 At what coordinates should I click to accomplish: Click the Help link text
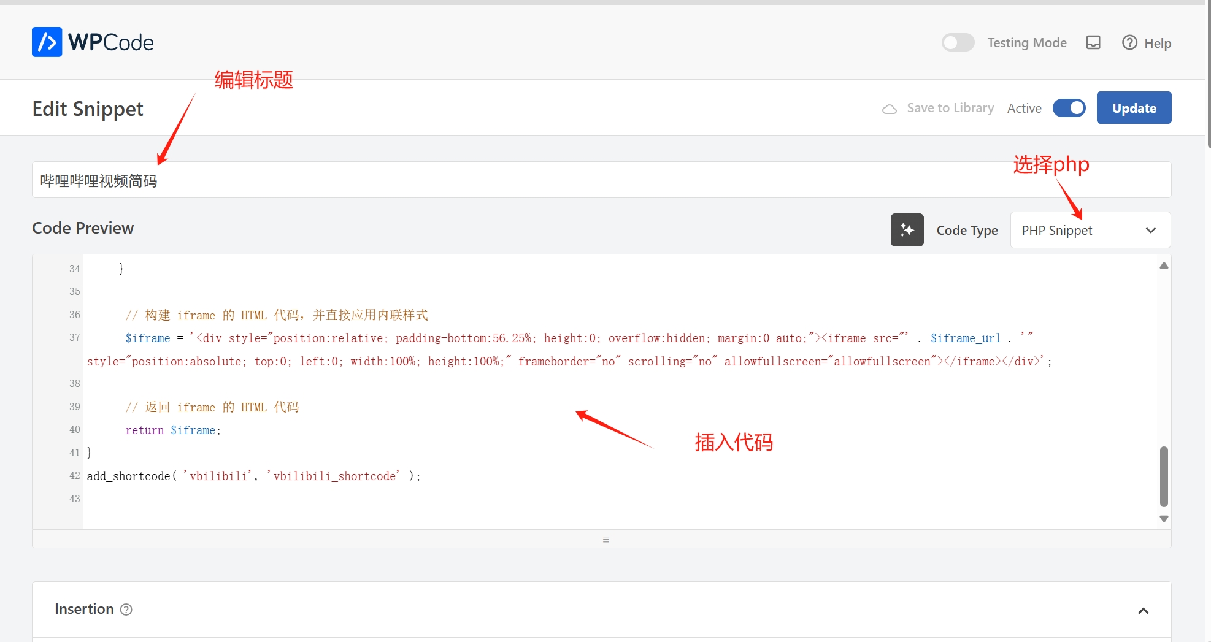[x=1158, y=43]
